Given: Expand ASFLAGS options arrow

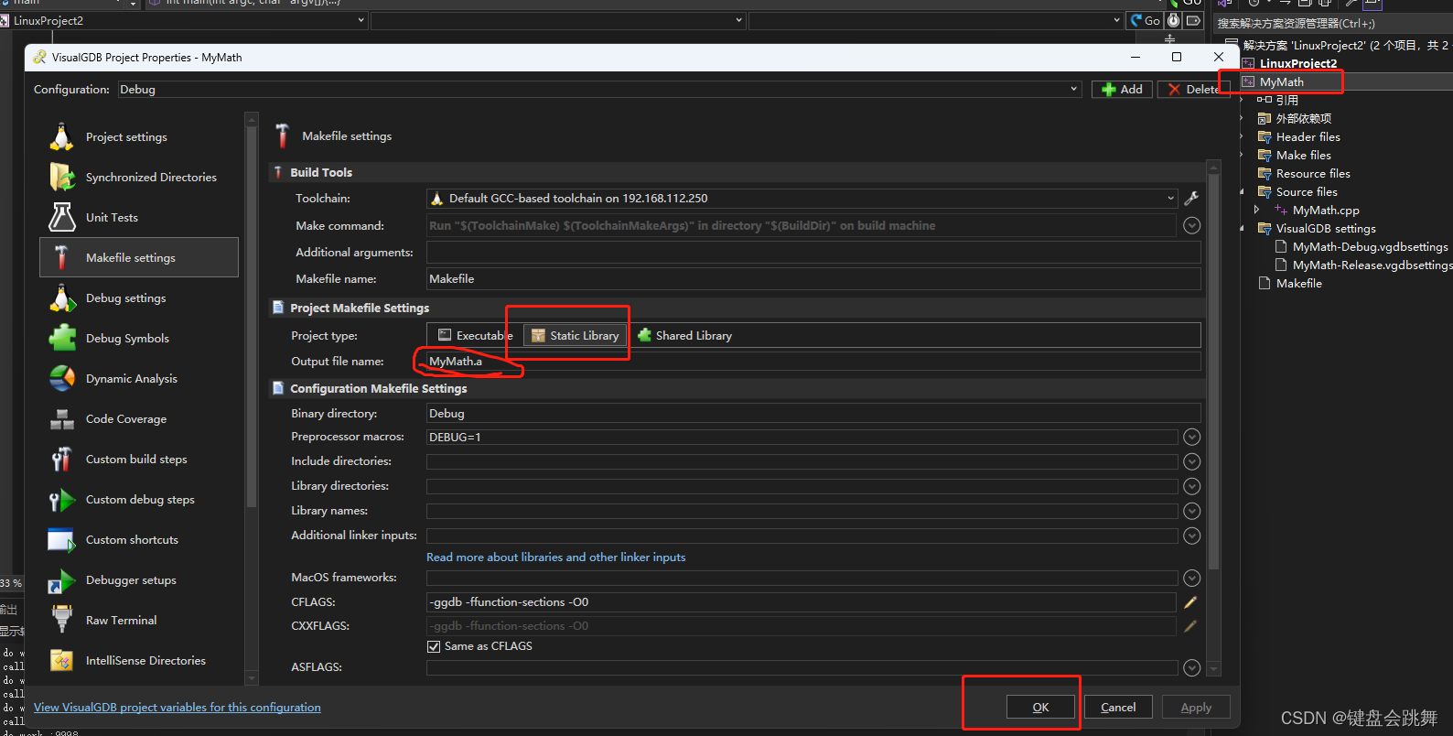Looking at the screenshot, I should pos(1191,667).
